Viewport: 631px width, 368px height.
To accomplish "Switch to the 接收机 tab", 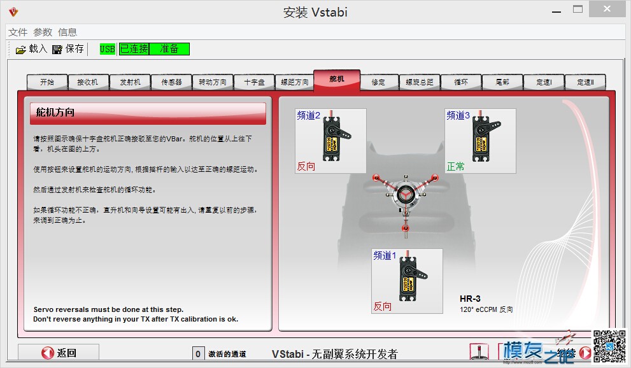I will 88,82.
